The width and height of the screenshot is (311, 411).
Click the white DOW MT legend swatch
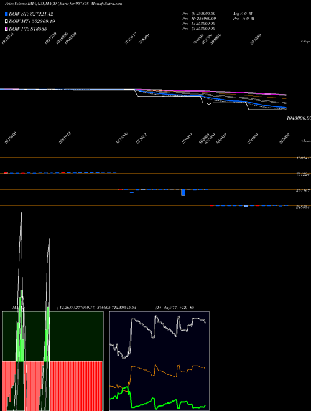tap(6, 21)
